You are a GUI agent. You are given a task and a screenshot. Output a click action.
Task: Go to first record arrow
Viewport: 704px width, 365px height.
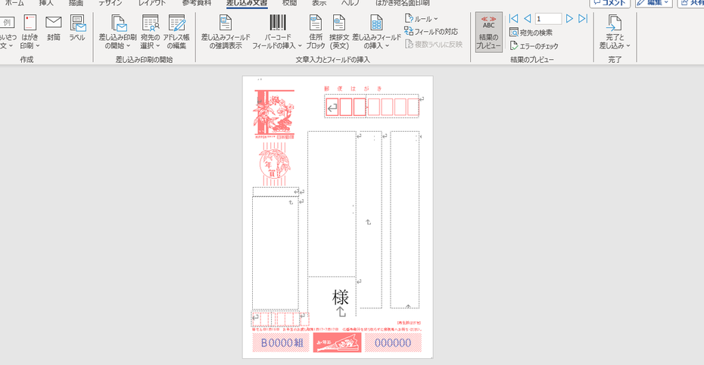514,18
